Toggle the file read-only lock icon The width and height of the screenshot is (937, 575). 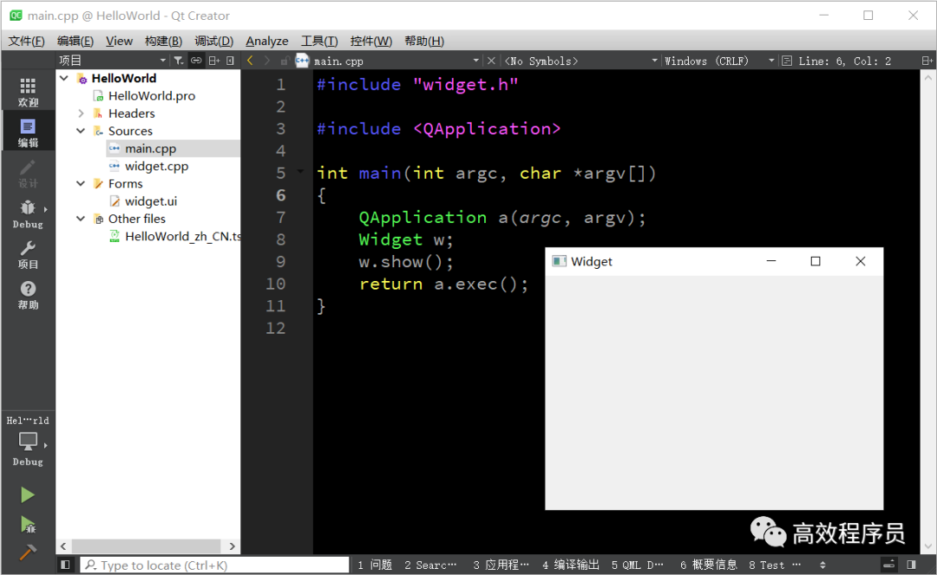tap(285, 61)
